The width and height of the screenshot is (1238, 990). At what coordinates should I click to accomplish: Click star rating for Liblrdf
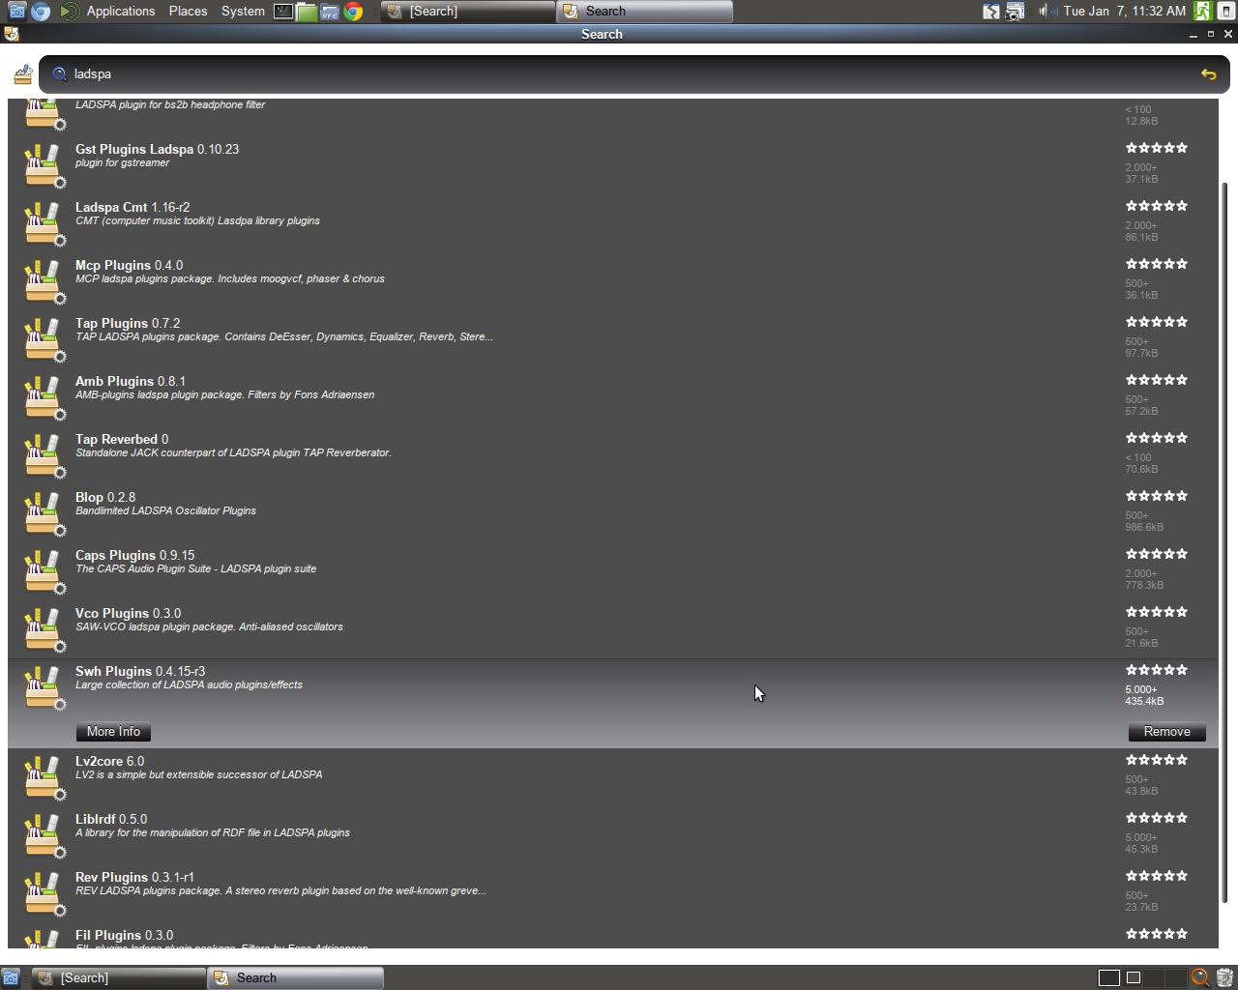tap(1157, 818)
